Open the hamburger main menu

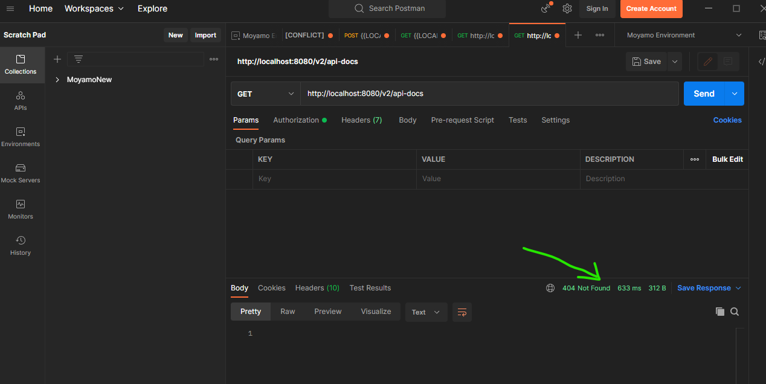tap(10, 8)
